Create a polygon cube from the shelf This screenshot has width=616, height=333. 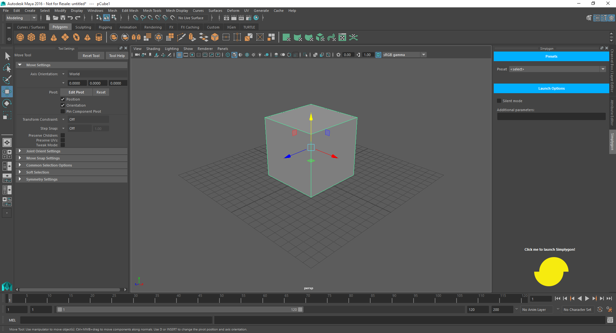pyautogui.click(x=31, y=37)
